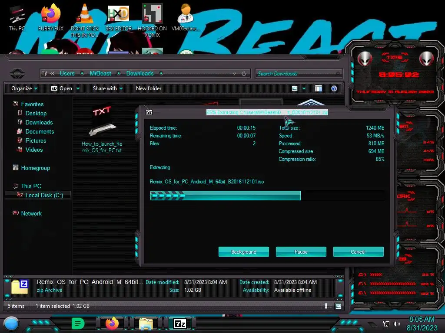Expand the view options dropdown arrow
This screenshot has width=445, height=333.
pyautogui.click(x=304, y=88)
